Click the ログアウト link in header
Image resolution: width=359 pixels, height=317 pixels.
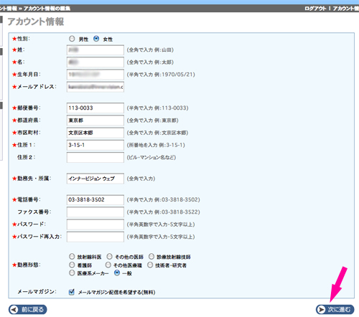tap(315, 9)
